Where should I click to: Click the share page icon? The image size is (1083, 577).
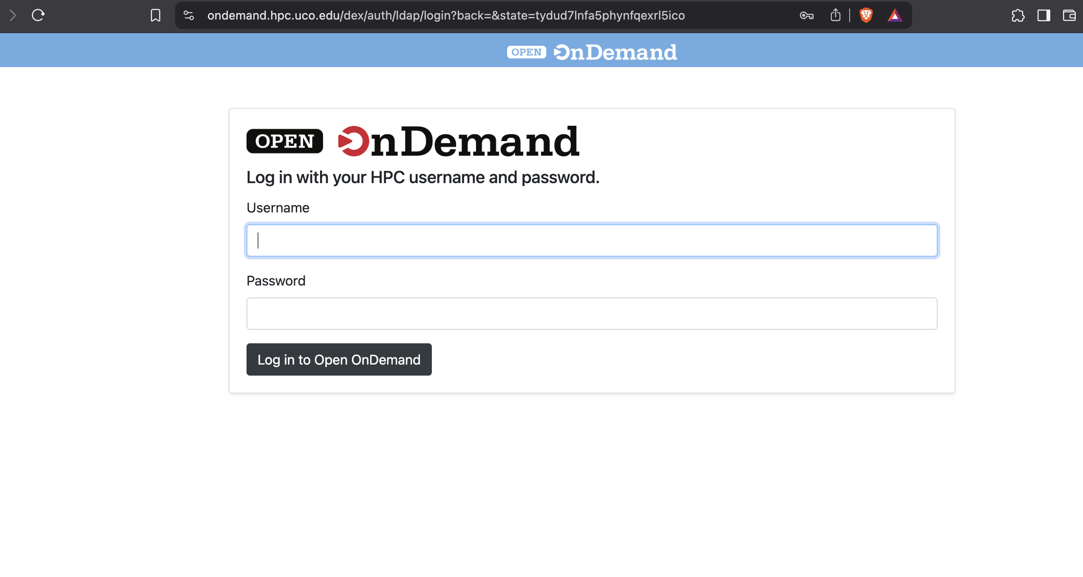[836, 16]
